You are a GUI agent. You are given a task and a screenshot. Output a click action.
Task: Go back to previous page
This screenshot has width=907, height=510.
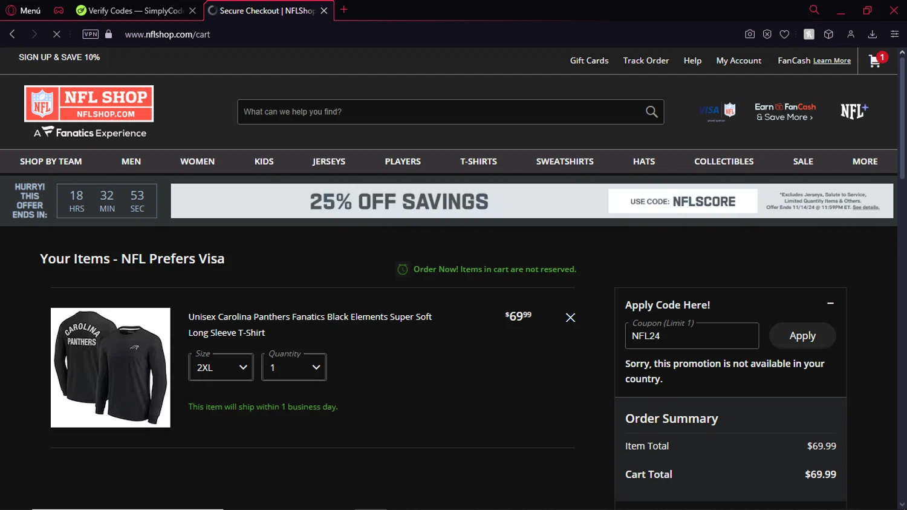coord(12,34)
